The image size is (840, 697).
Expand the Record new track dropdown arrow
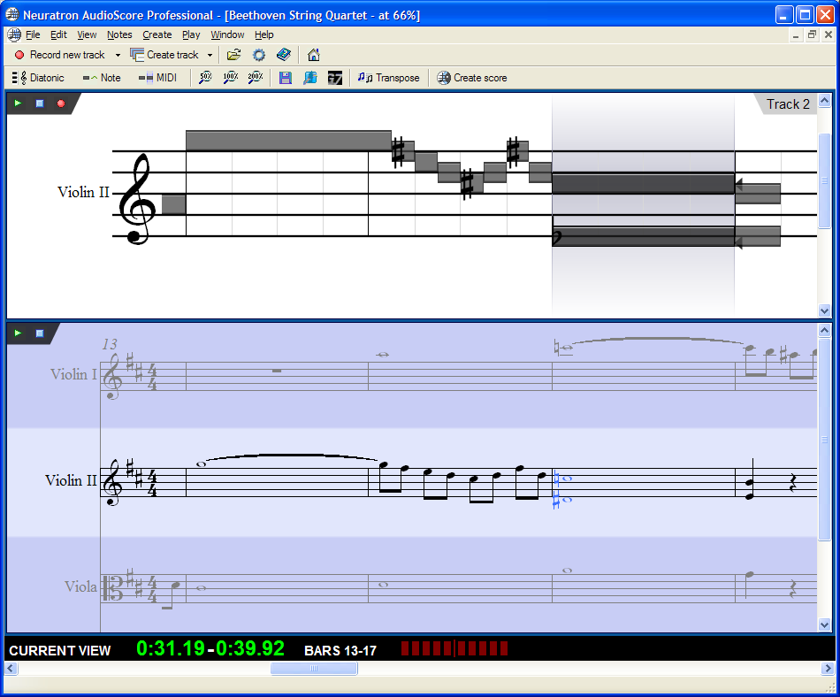point(118,55)
